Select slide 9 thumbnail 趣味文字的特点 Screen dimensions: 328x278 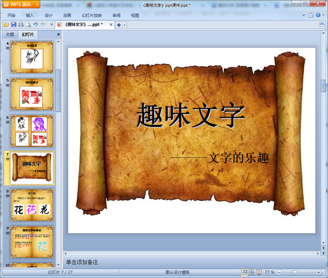[32, 242]
